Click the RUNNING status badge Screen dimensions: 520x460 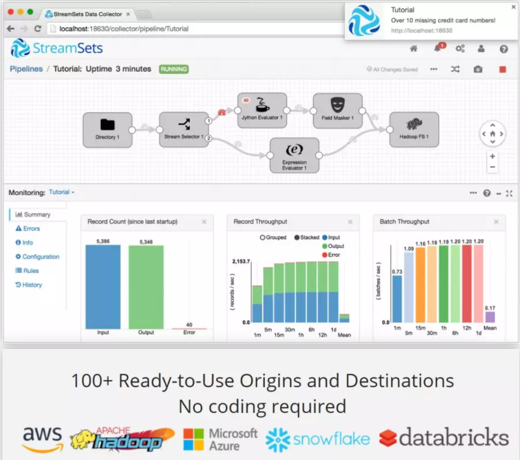[x=173, y=69]
